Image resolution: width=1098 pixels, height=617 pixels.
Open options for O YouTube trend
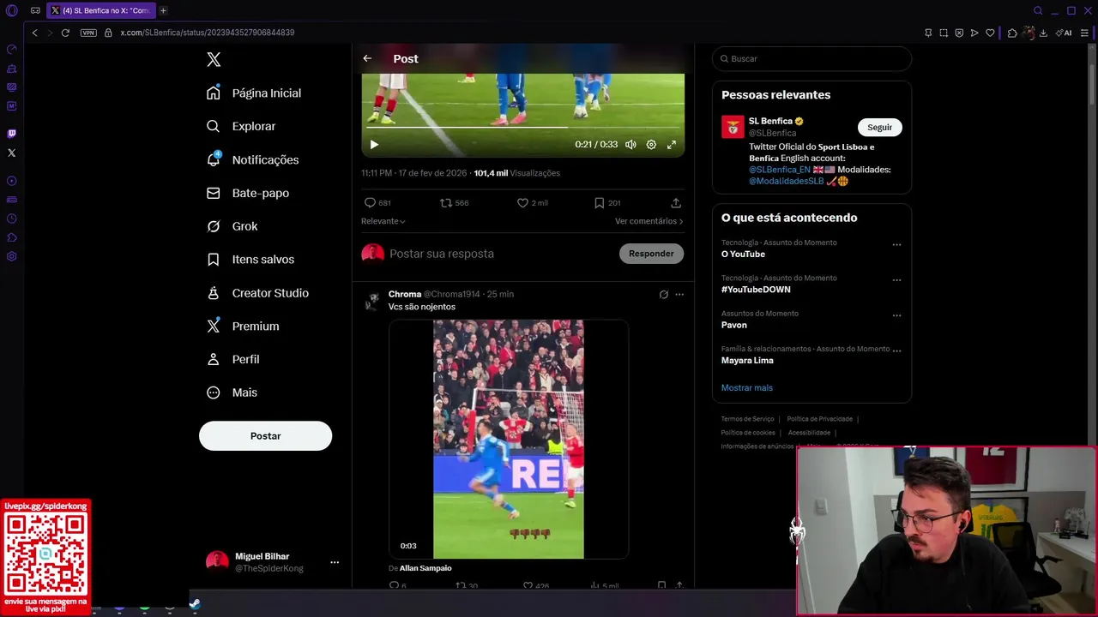point(896,245)
